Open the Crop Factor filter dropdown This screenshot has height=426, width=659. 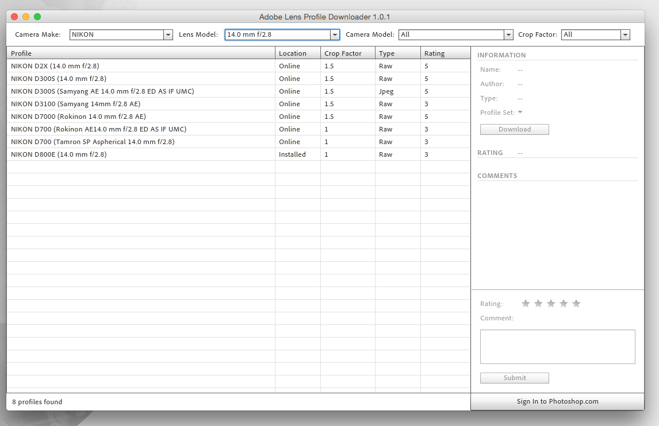[625, 35]
